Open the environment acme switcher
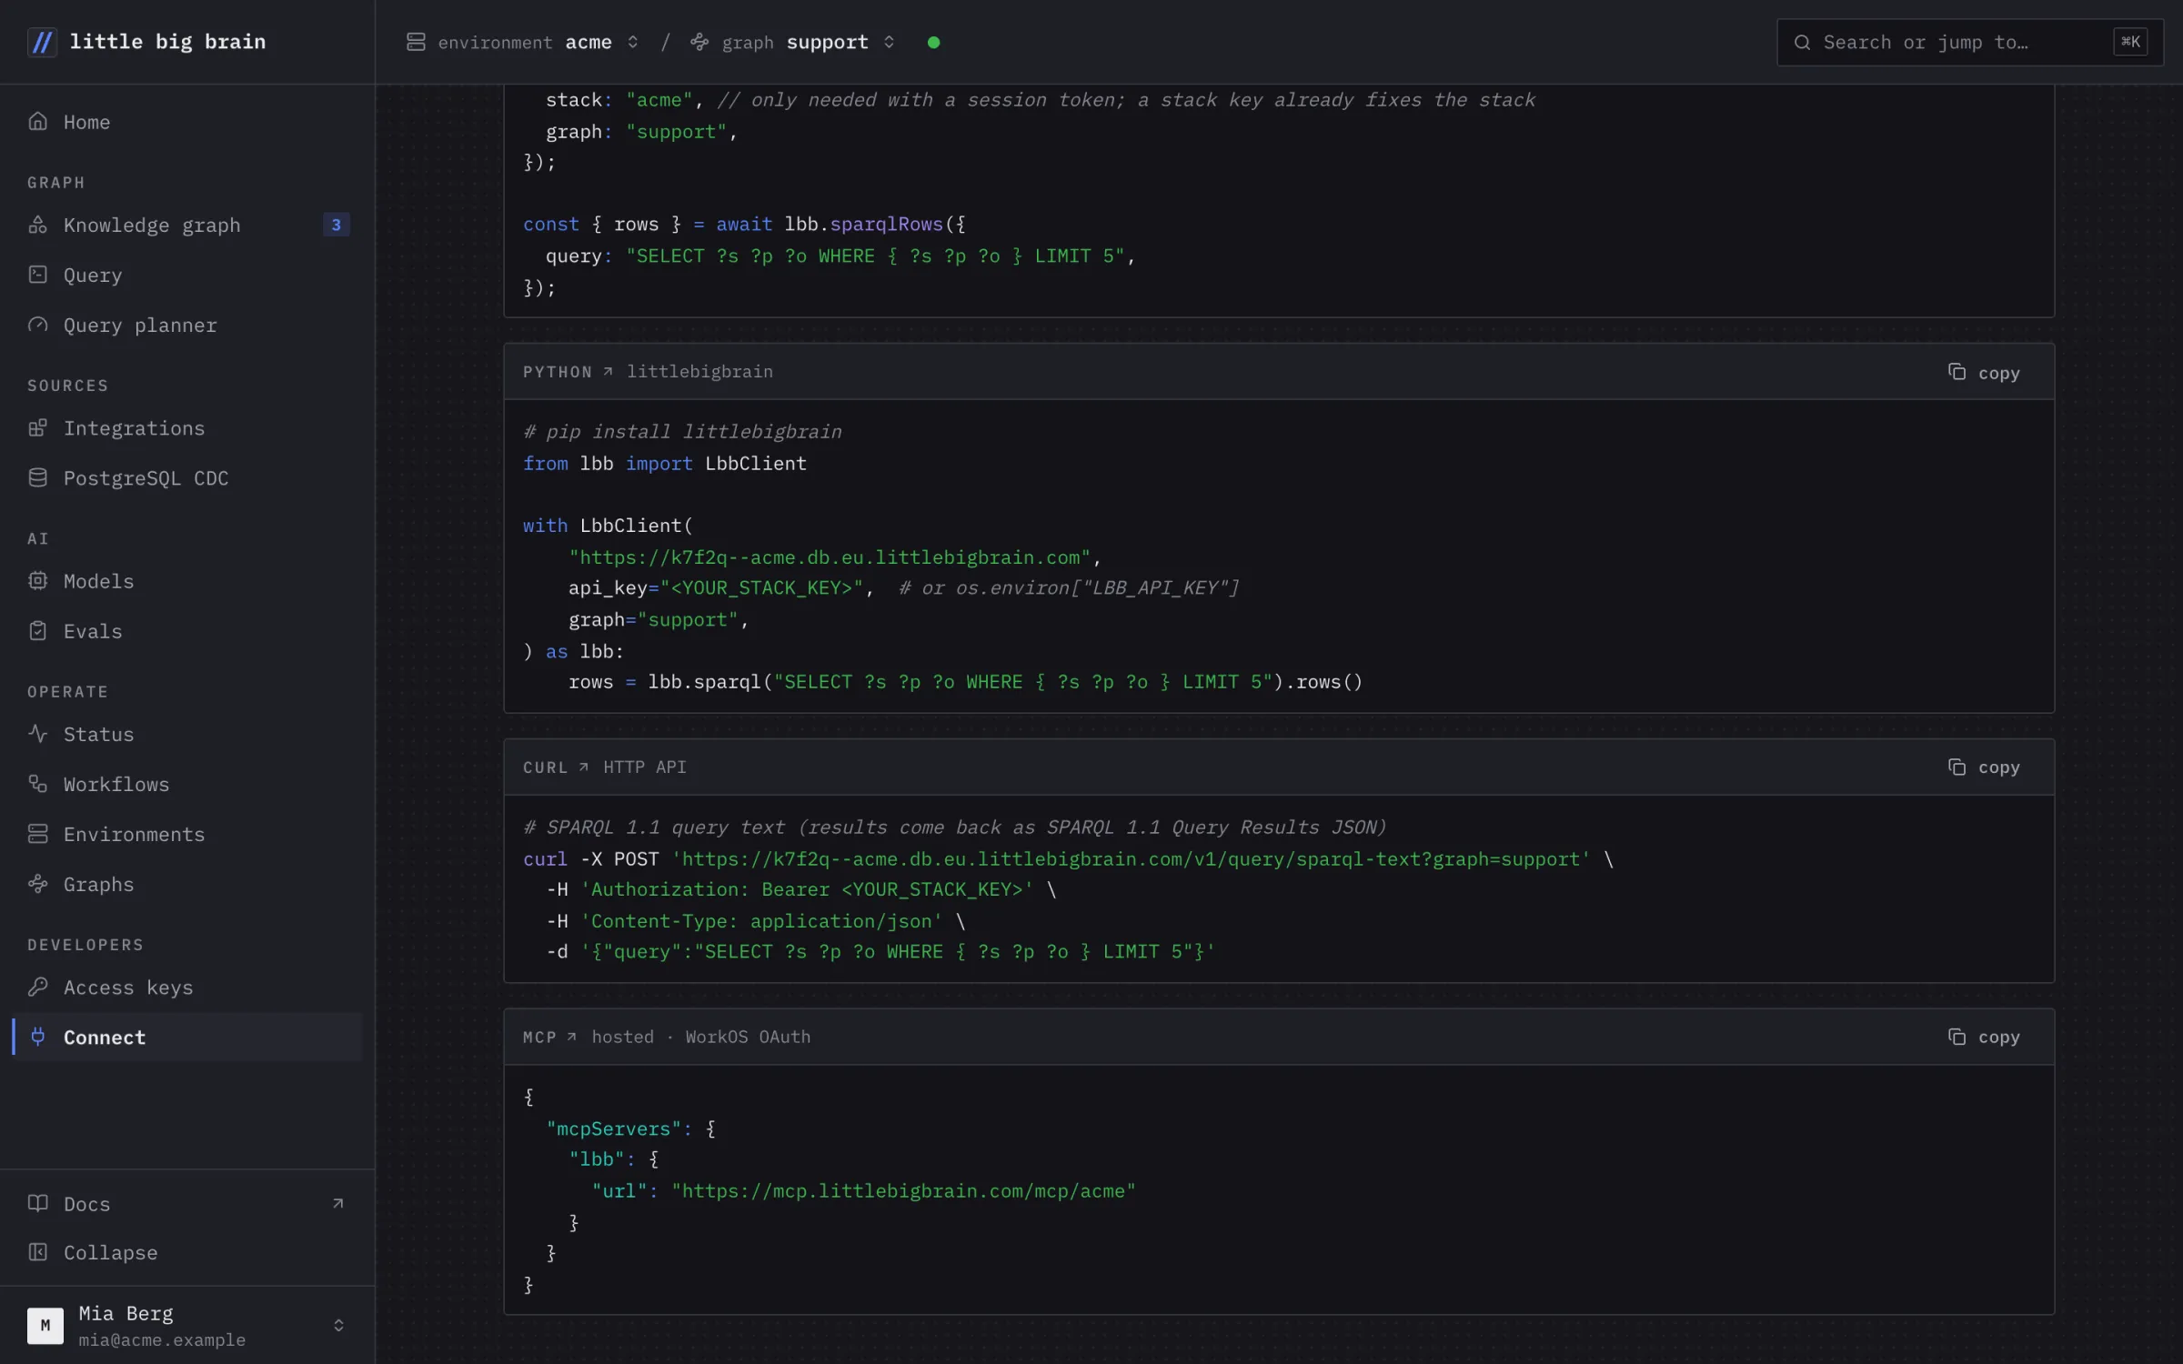 click(x=523, y=42)
